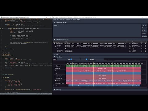Click the blue n track bar showing 4

[x=103, y=73]
